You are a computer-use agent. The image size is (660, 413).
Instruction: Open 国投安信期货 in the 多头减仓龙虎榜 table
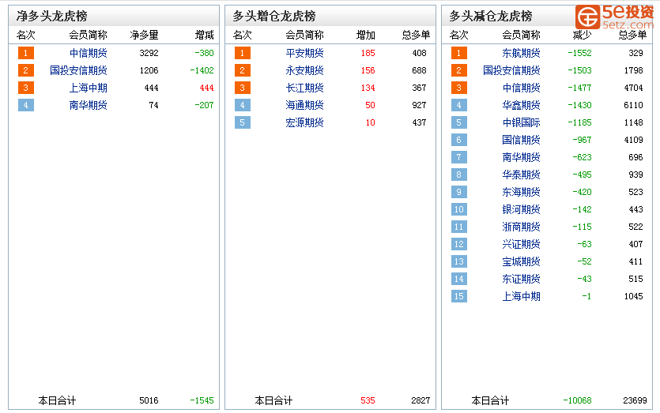(511, 70)
